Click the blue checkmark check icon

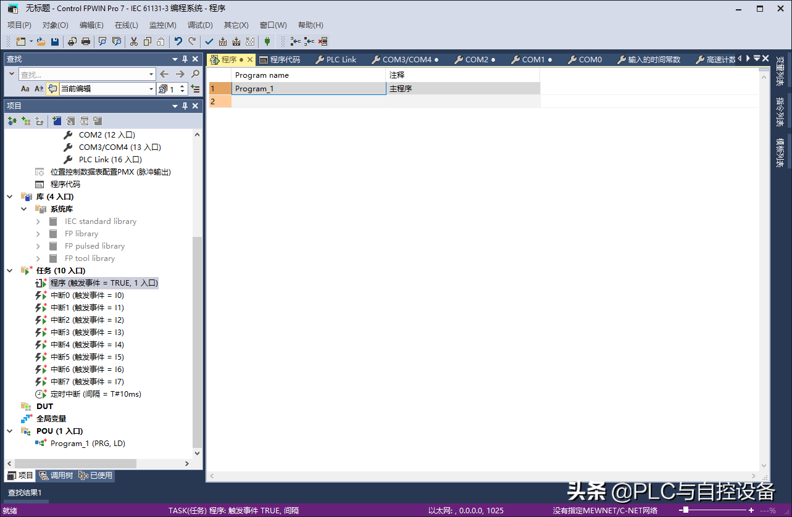pos(209,41)
